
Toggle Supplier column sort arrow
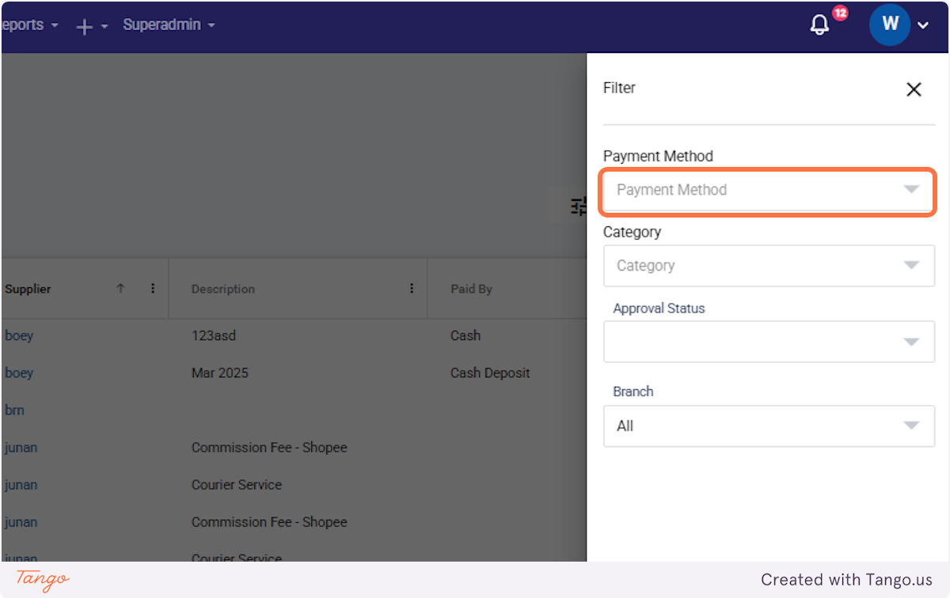120,289
